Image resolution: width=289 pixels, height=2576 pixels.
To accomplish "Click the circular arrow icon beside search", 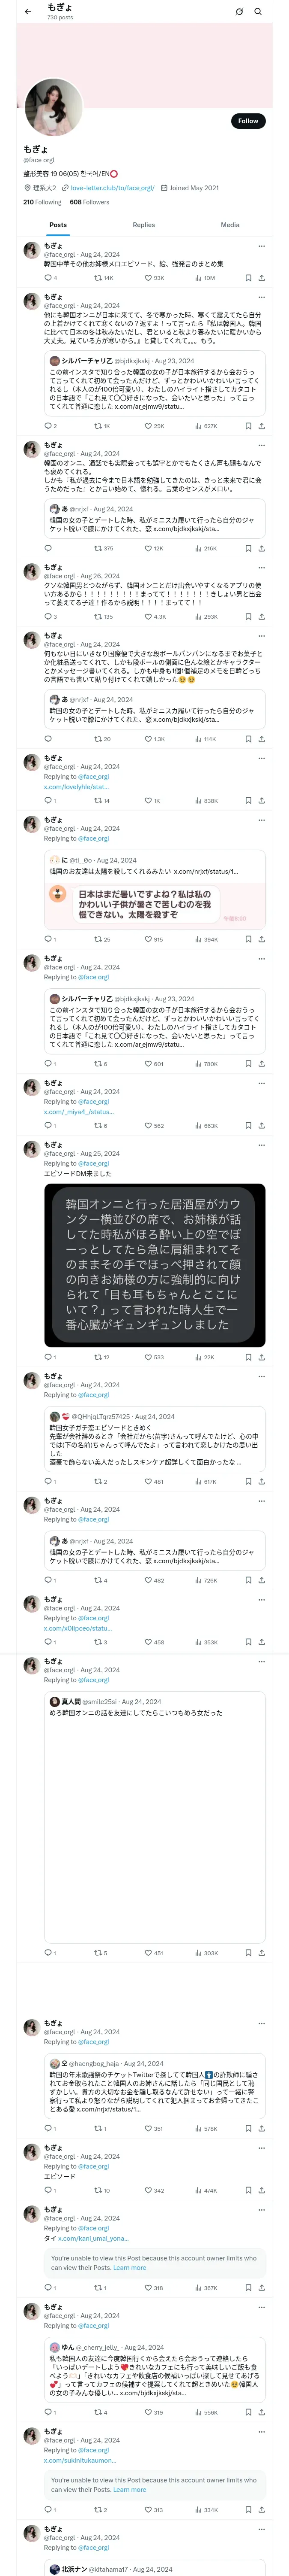I will point(239,12).
